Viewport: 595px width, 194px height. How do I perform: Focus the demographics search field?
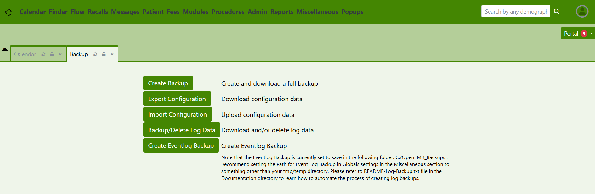(515, 12)
